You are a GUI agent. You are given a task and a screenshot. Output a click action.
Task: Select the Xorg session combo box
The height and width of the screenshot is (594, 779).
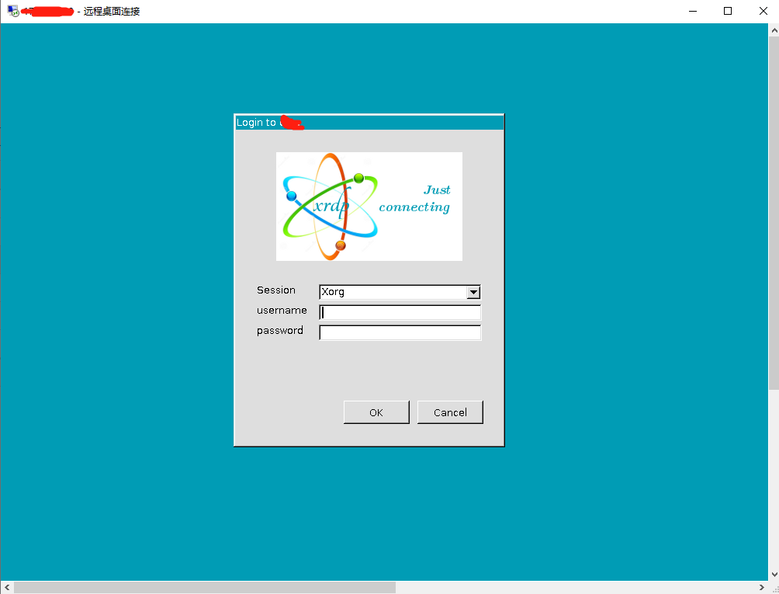400,292
